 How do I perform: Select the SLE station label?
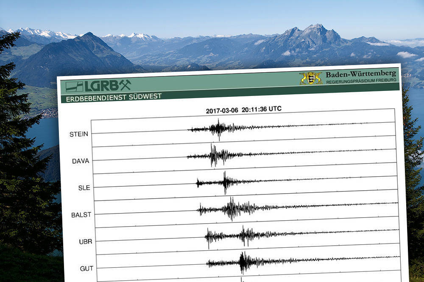(84, 188)
